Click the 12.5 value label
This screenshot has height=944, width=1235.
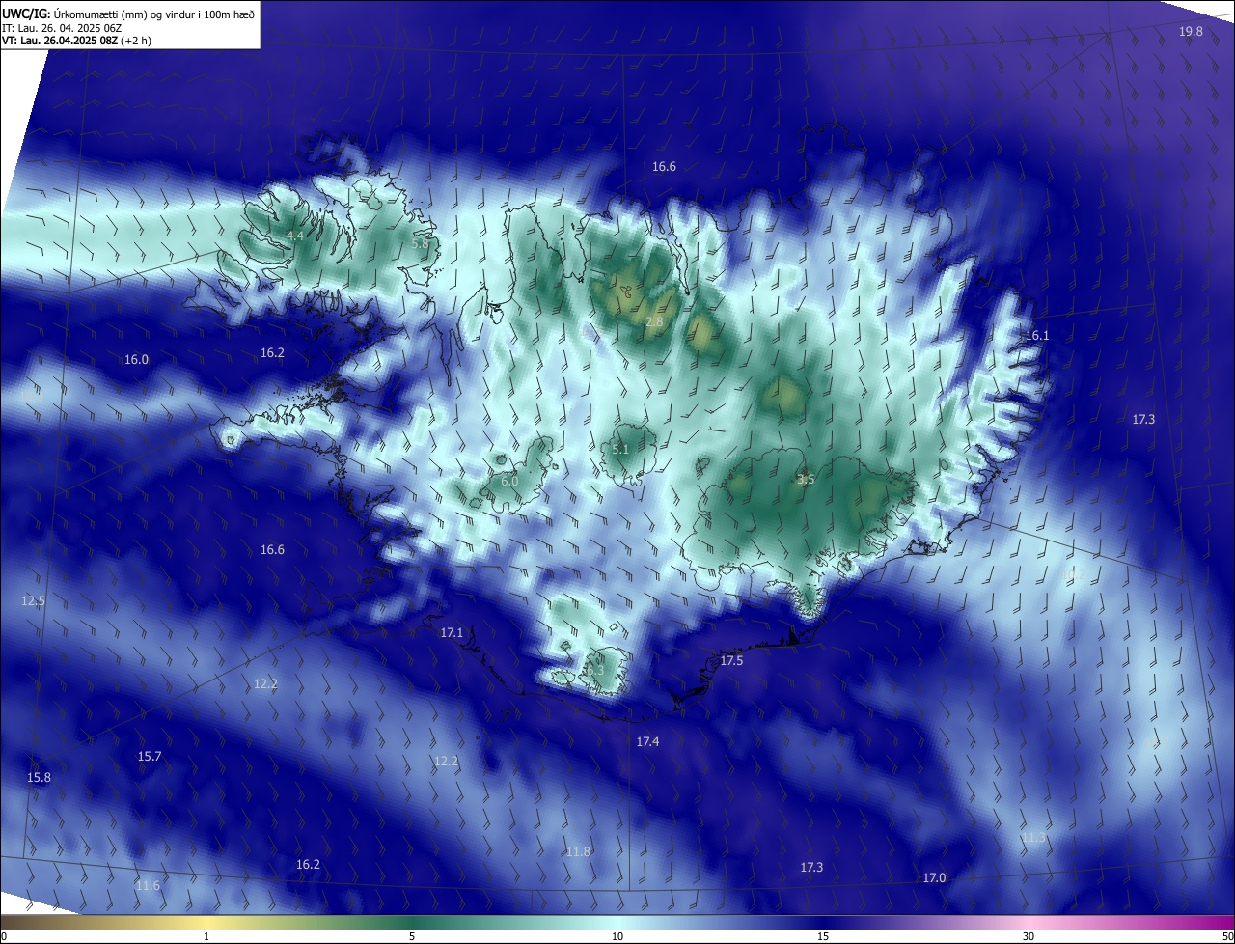(x=33, y=600)
